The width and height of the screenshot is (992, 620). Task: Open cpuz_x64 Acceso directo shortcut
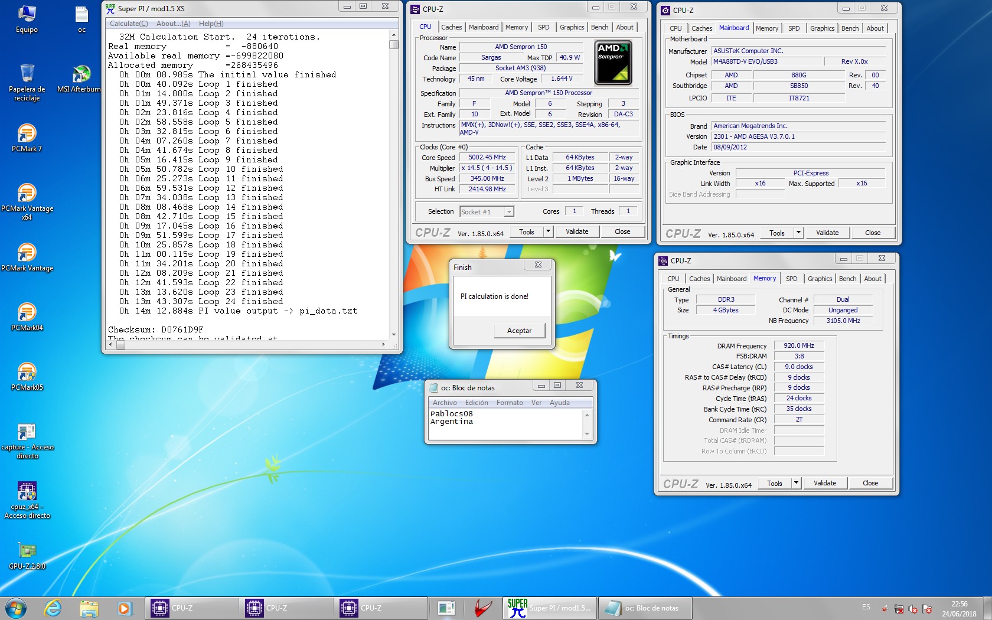click(27, 500)
